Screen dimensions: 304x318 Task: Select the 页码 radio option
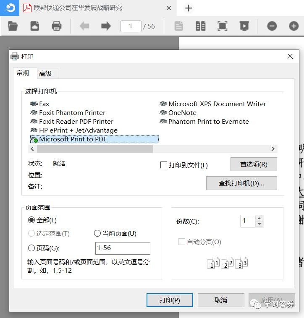click(31, 248)
